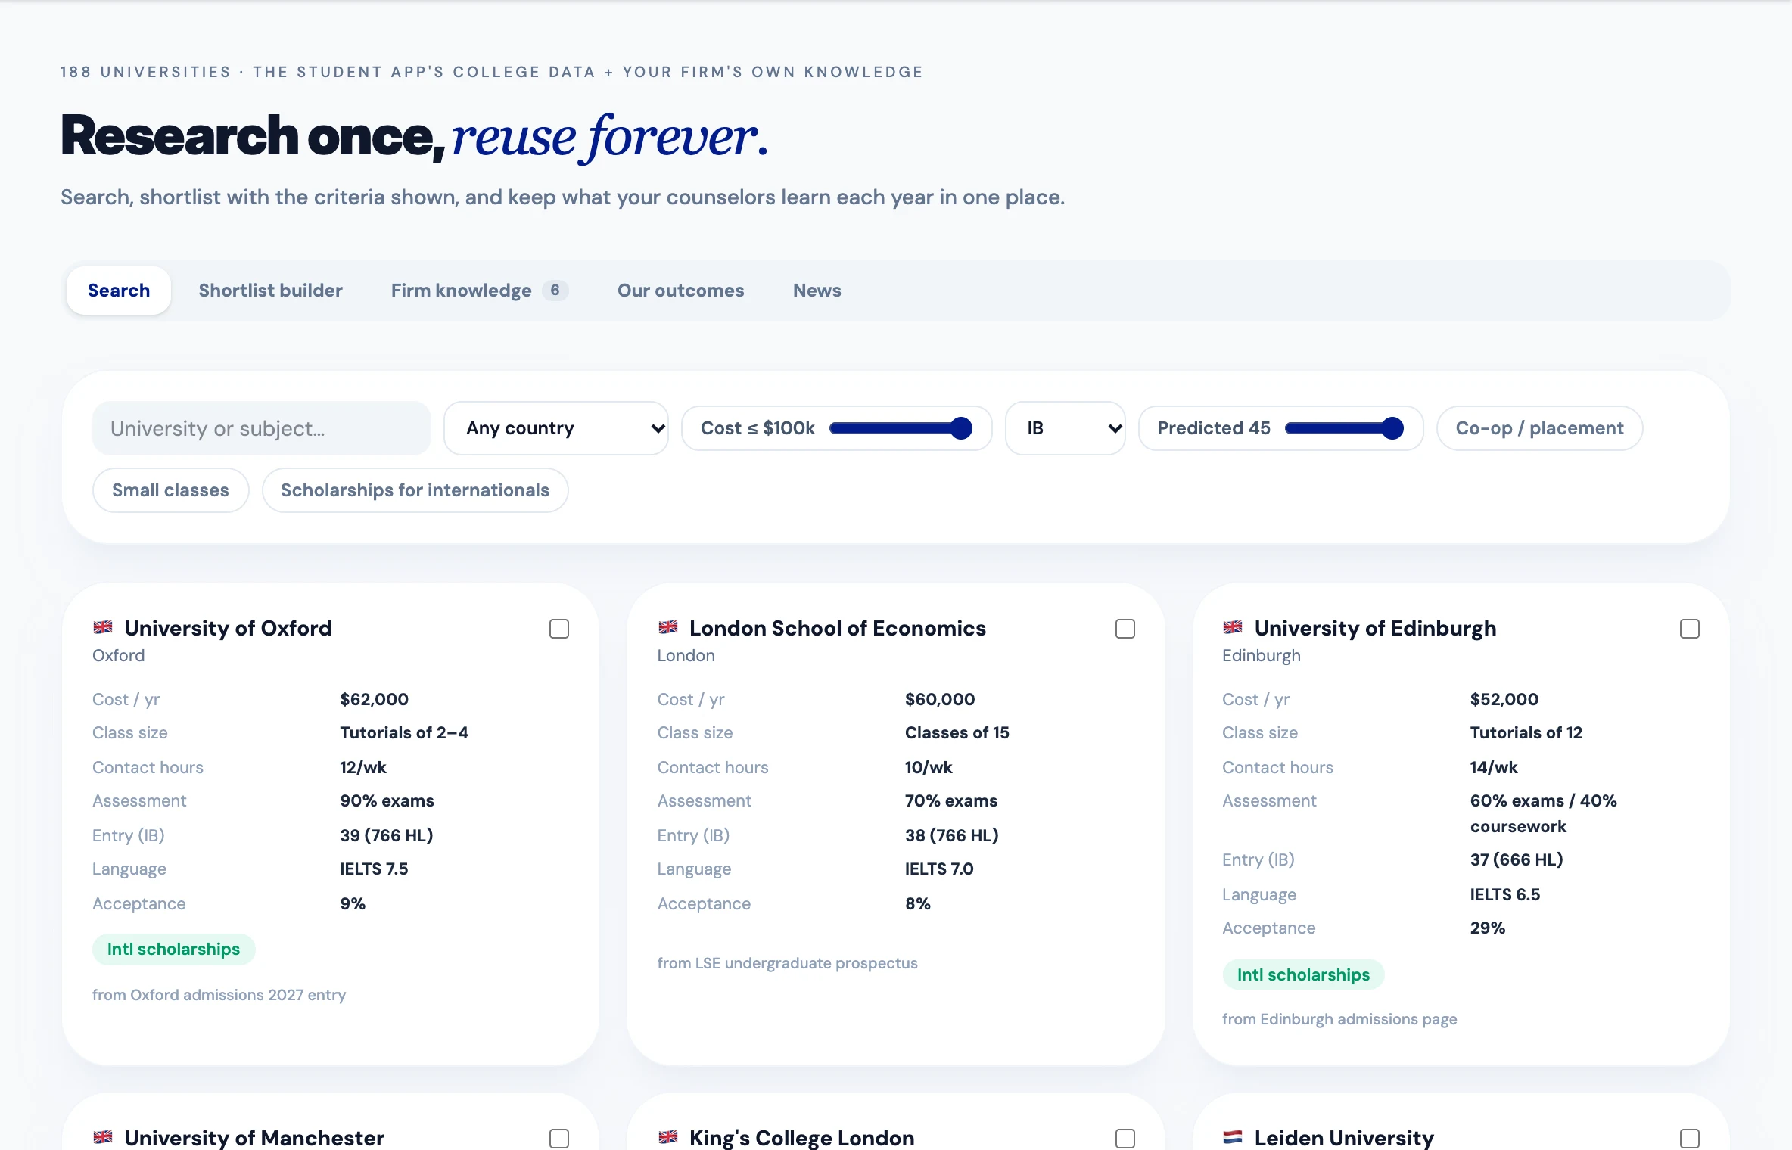Adjust the Cost ≤ $100k slider
1792x1150 pixels.
click(x=901, y=428)
